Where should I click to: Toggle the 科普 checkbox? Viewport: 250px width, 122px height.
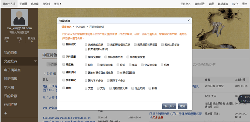click(x=150, y=88)
